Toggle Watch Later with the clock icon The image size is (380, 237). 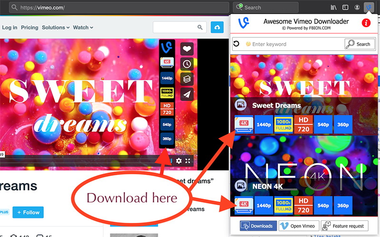[x=187, y=64]
